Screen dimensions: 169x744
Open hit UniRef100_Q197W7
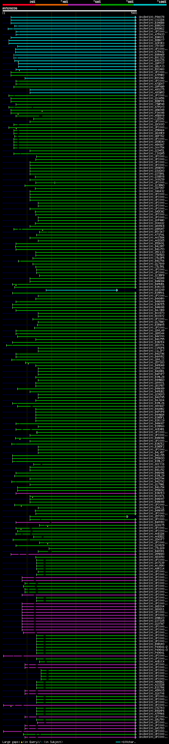(x=152, y=624)
